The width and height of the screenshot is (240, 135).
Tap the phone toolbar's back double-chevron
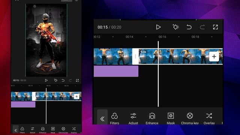(x=16, y=130)
